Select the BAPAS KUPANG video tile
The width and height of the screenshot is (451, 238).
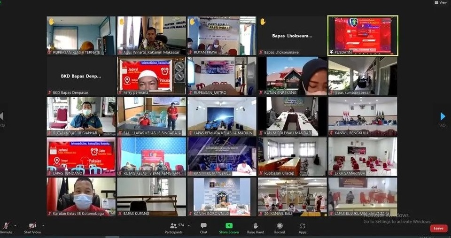click(x=152, y=197)
